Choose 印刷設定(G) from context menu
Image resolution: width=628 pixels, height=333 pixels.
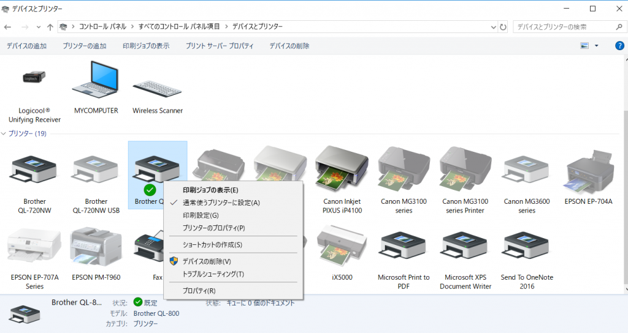(x=201, y=215)
